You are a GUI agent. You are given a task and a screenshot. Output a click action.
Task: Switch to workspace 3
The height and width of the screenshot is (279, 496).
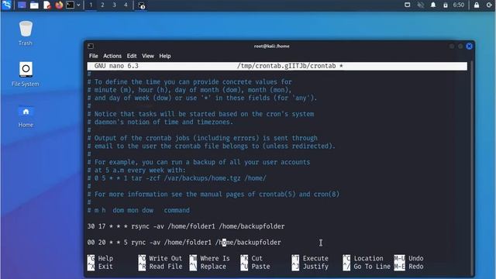point(114,5)
